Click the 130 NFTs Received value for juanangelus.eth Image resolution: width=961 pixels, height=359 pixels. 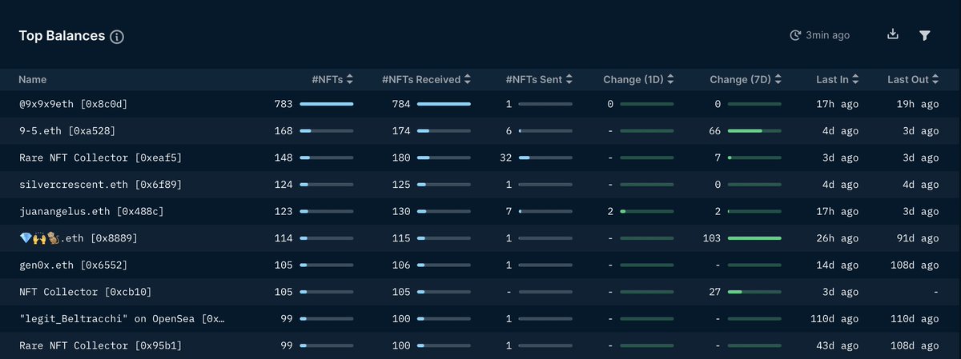401,212
